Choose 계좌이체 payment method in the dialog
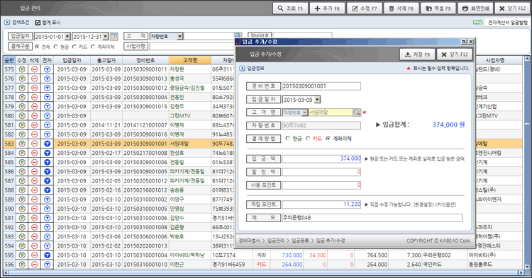 [328, 139]
